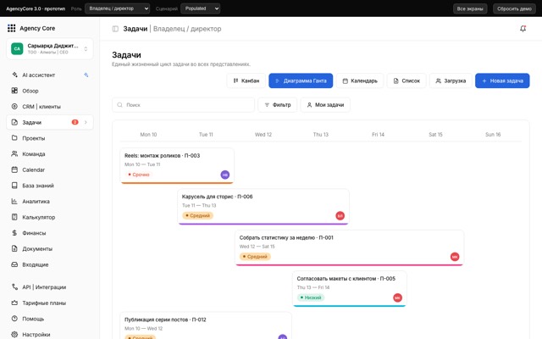
Task: Open task Публикация серии постов П-012
Action: 206,325
